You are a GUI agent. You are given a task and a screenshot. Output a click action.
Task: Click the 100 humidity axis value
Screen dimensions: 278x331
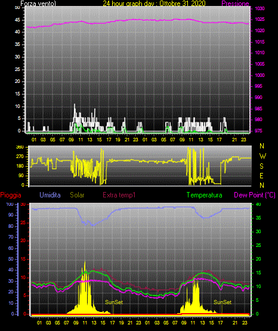[x=10, y=204]
